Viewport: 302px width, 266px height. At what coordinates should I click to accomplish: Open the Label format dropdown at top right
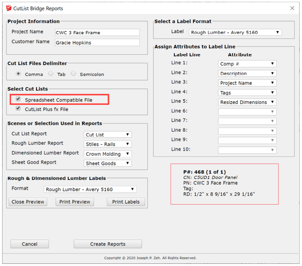pos(235,32)
